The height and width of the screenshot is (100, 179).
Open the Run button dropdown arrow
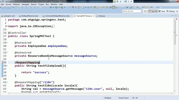pos(59,7)
